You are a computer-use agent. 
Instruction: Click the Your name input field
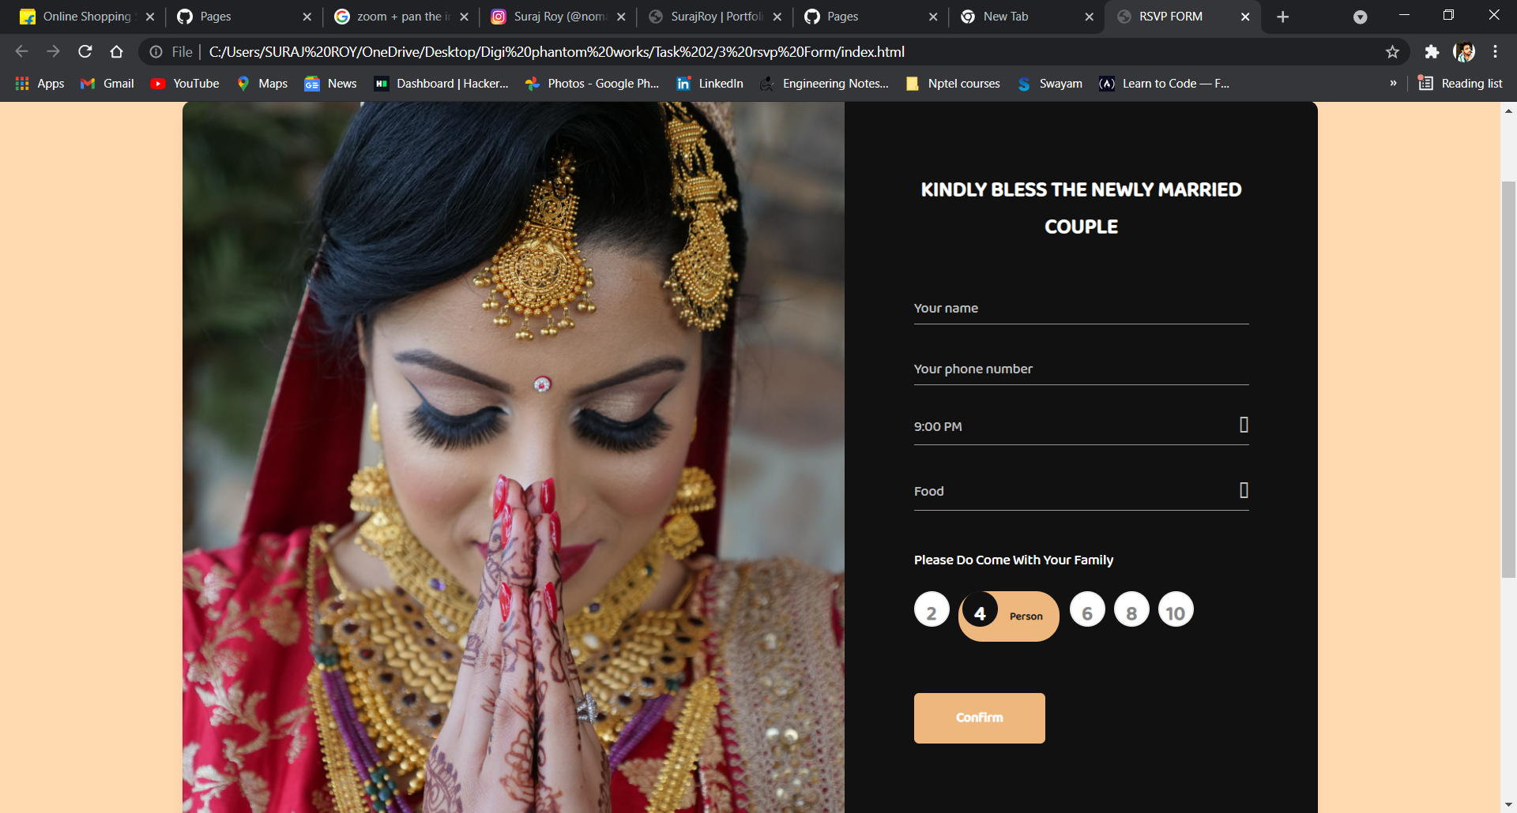point(1081,309)
